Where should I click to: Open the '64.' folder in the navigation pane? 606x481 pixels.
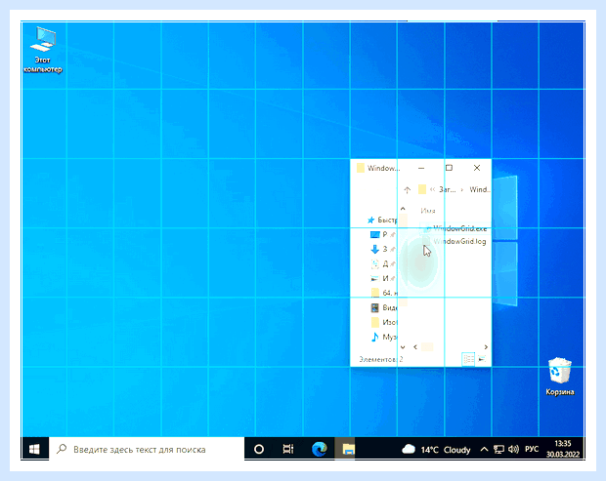(383, 293)
